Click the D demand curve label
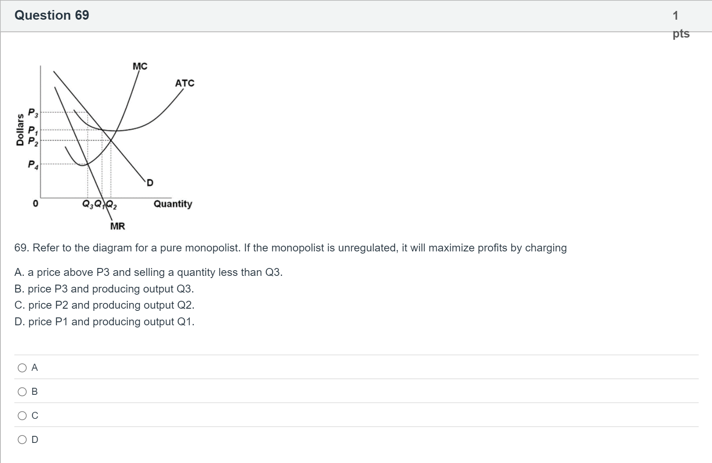712x463 pixels. [x=150, y=183]
